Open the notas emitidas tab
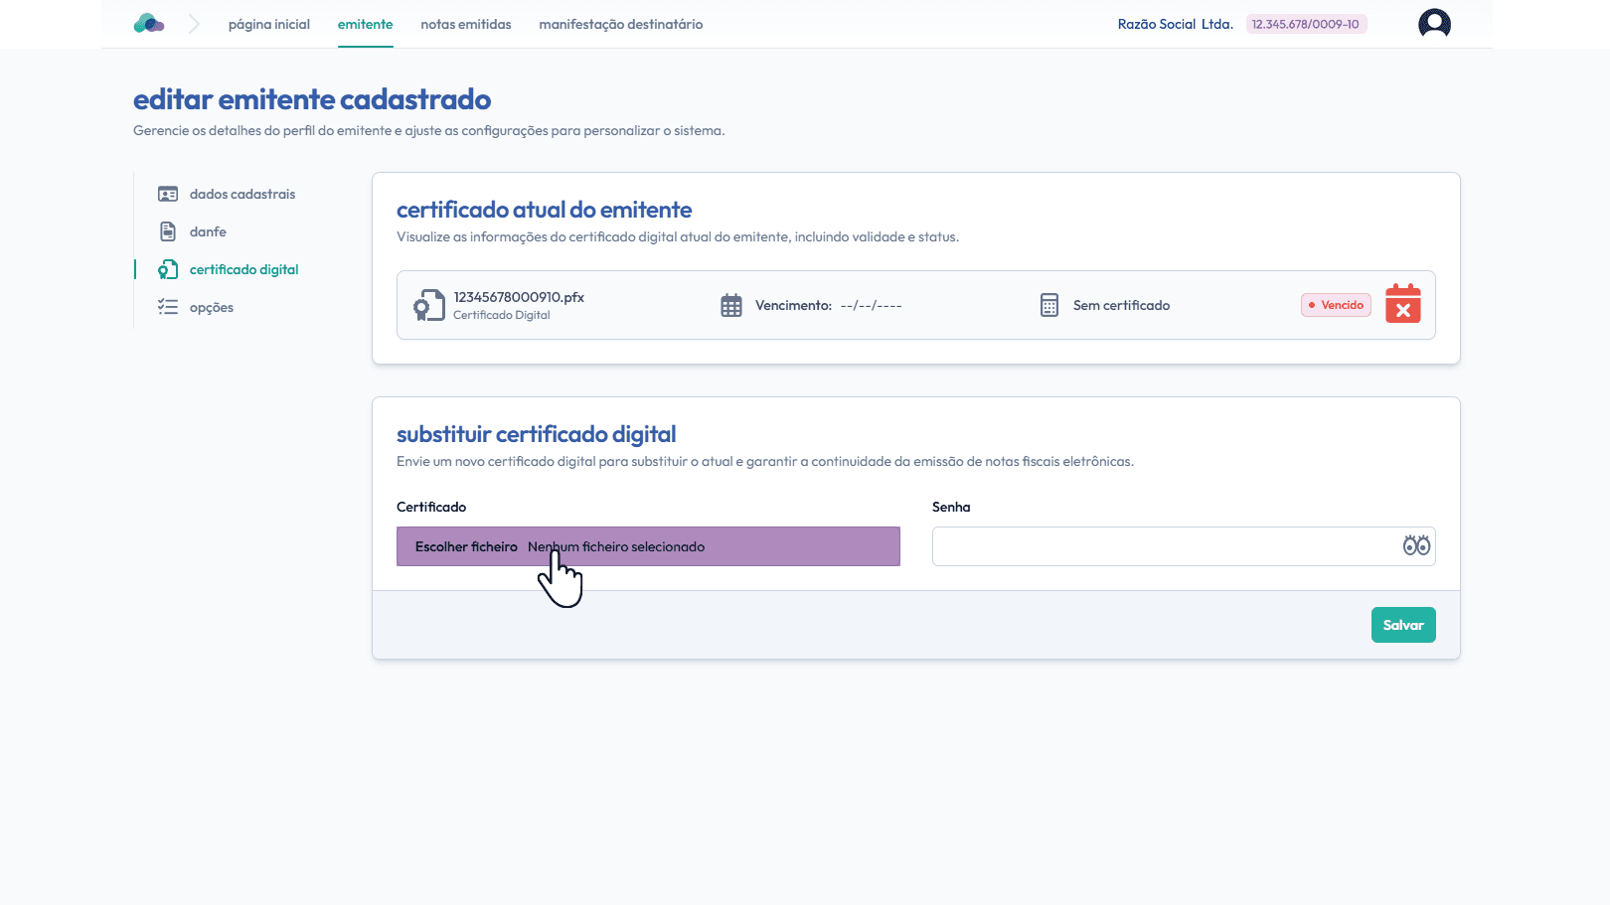The height and width of the screenshot is (905, 1610). pyautogui.click(x=465, y=24)
